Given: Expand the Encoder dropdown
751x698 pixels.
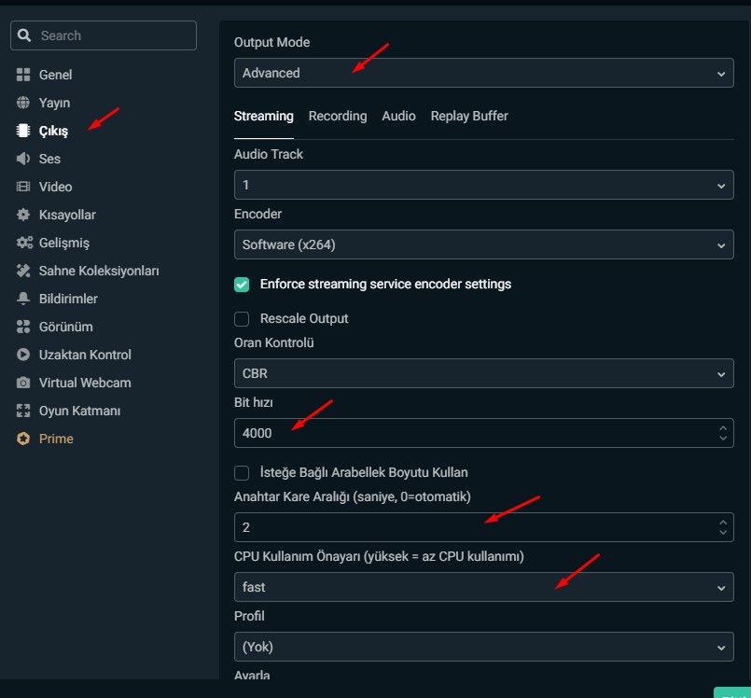Looking at the screenshot, I should [483, 244].
